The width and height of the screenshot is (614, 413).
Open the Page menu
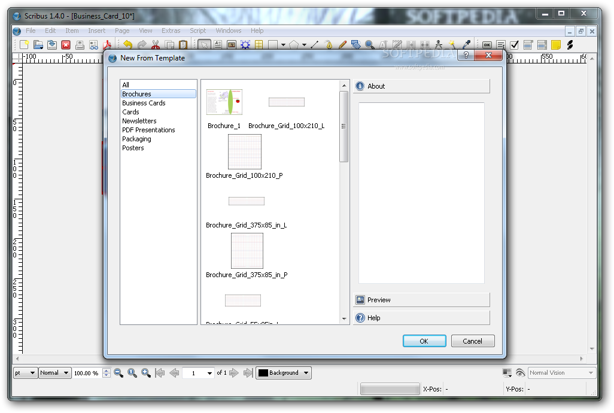click(x=122, y=31)
